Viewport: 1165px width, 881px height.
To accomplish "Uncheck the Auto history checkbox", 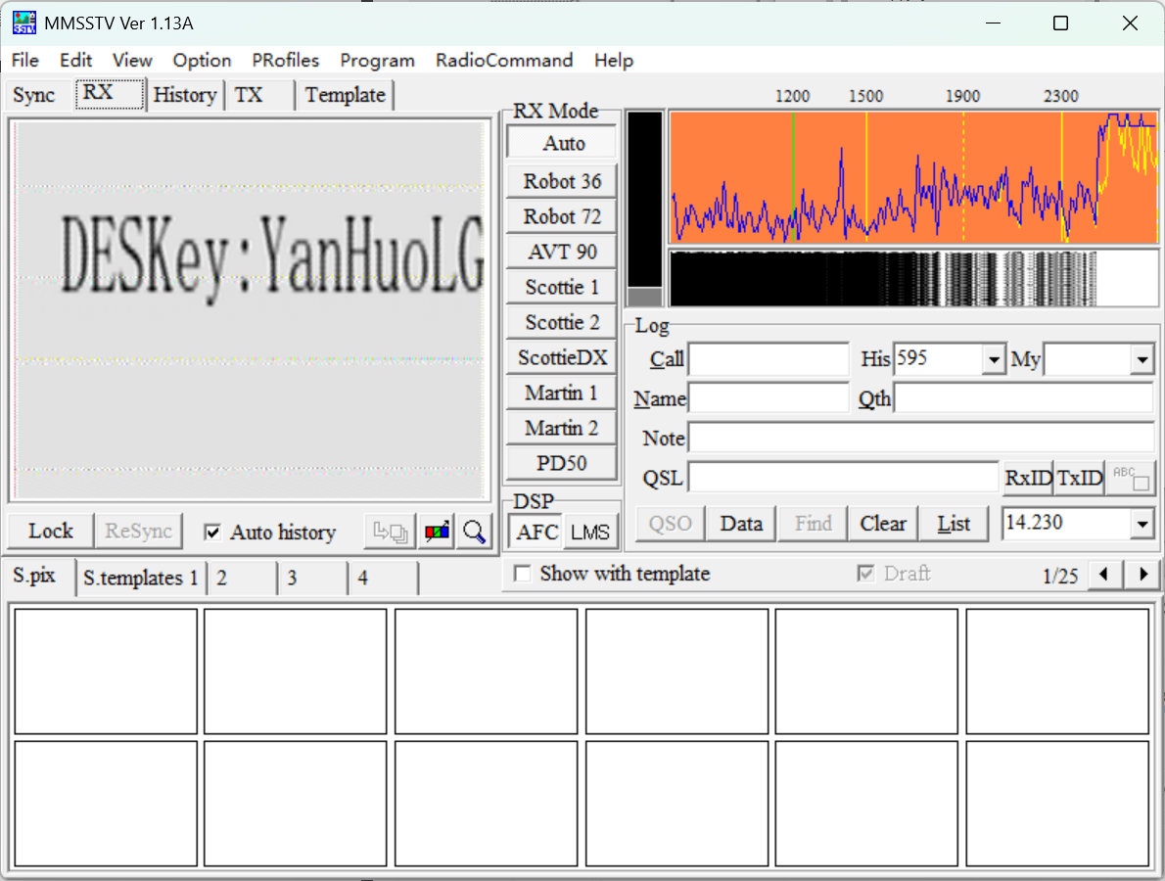I will [x=212, y=533].
